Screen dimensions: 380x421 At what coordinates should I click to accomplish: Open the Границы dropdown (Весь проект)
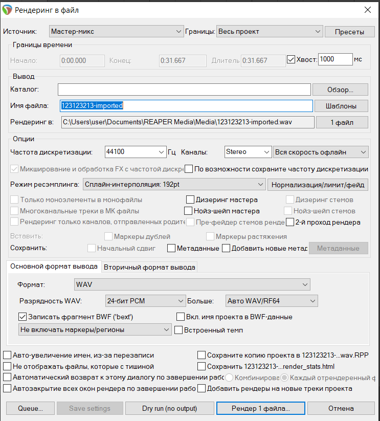270,31
